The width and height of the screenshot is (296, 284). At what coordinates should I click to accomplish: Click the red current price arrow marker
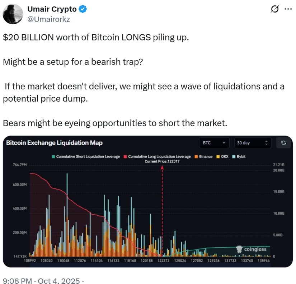coord(162,170)
